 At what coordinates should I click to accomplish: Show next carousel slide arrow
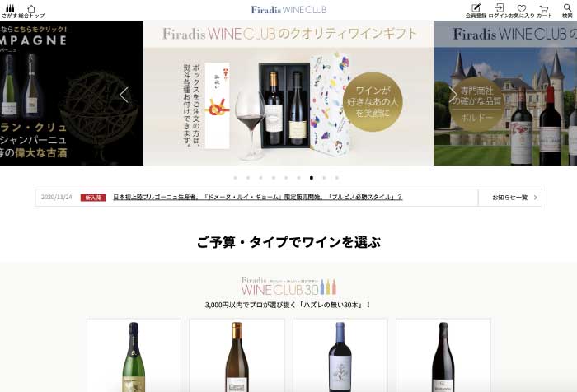tap(453, 95)
